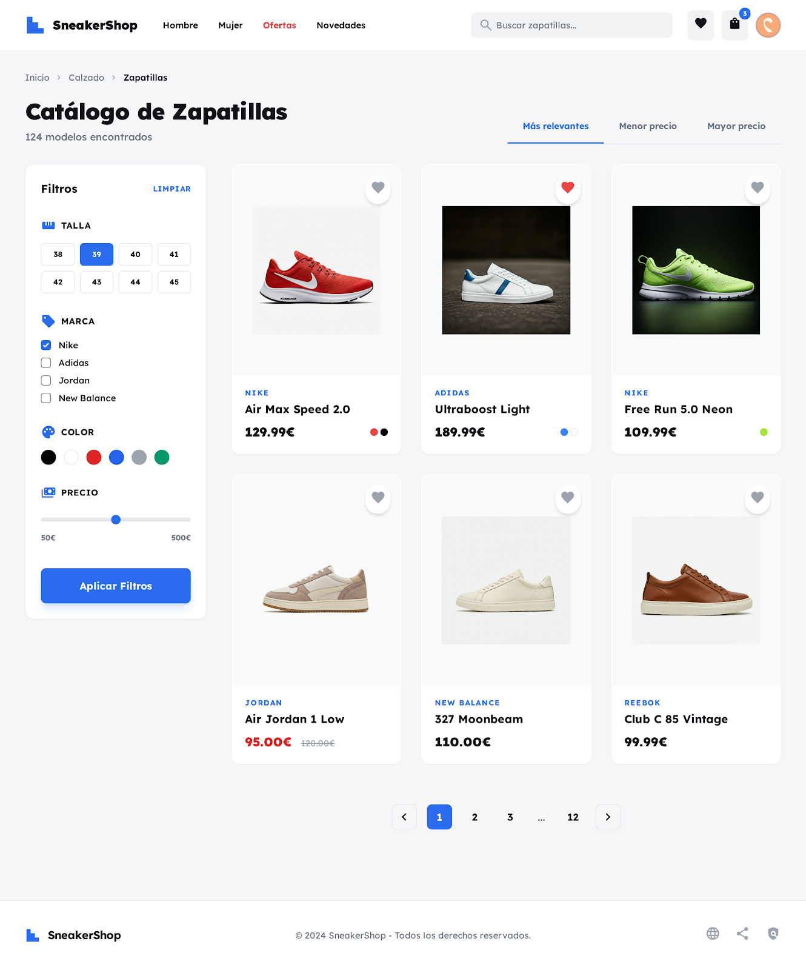Click the orange user profile avatar
The width and height of the screenshot is (806, 970).
point(768,25)
